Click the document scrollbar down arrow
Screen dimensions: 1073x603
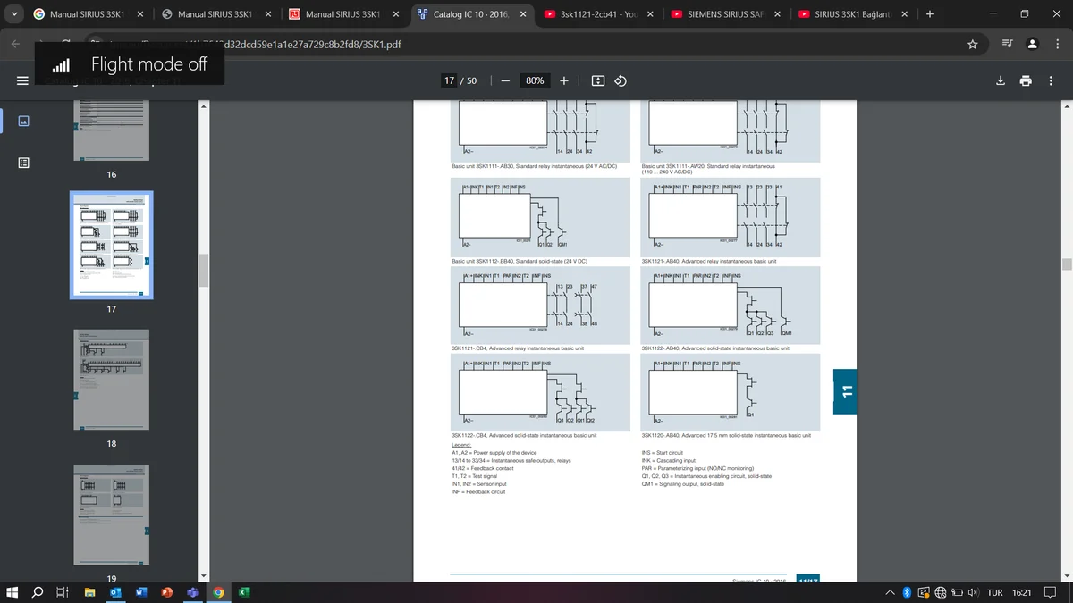[x=1066, y=576]
